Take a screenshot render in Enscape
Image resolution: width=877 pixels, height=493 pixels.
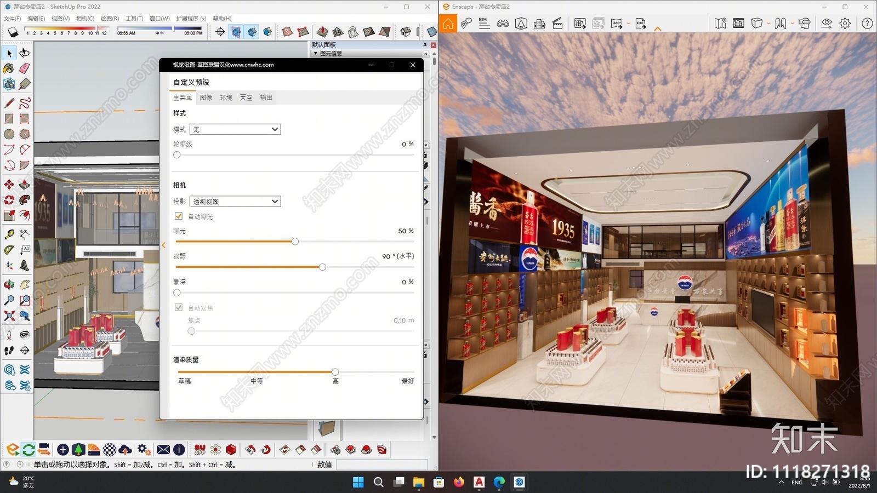(x=580, y=24)
